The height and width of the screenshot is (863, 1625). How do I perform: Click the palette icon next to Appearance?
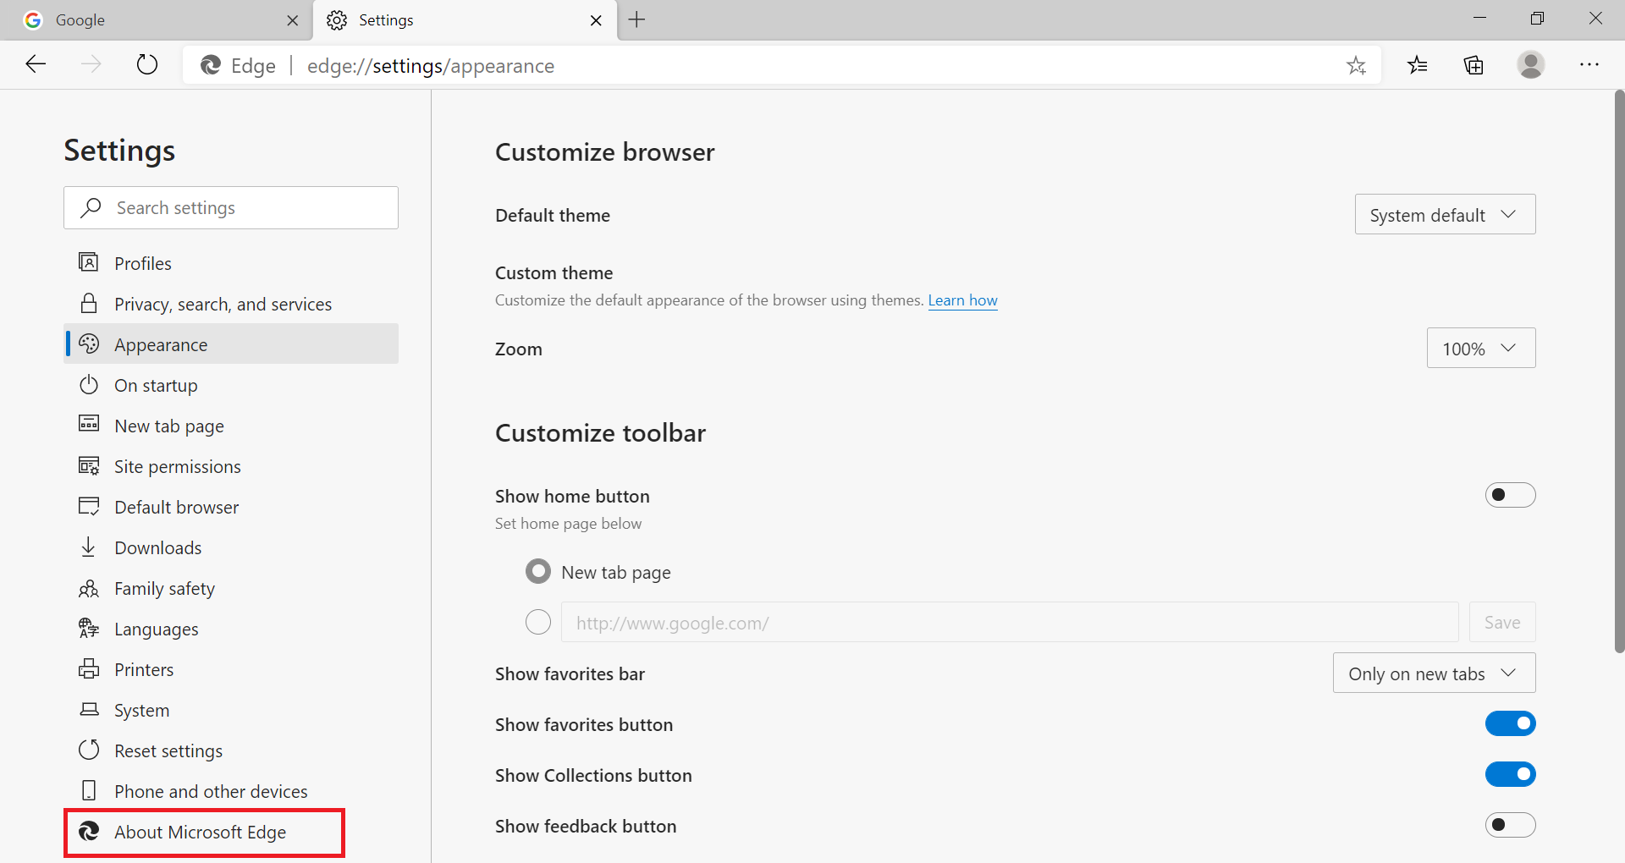[89, 344]
